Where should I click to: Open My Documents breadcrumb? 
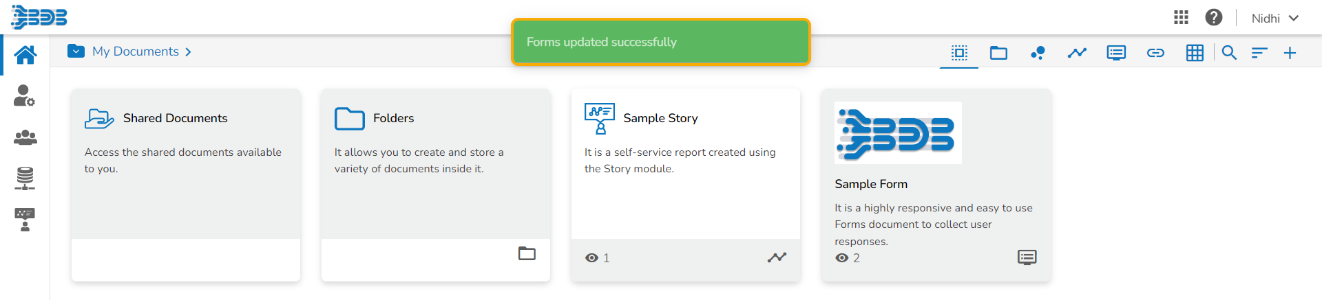[135, 51]
